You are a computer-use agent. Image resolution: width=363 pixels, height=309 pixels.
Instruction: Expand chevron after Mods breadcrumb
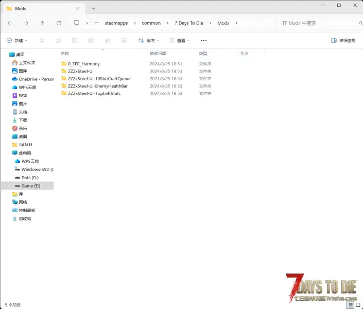[236, 23]
